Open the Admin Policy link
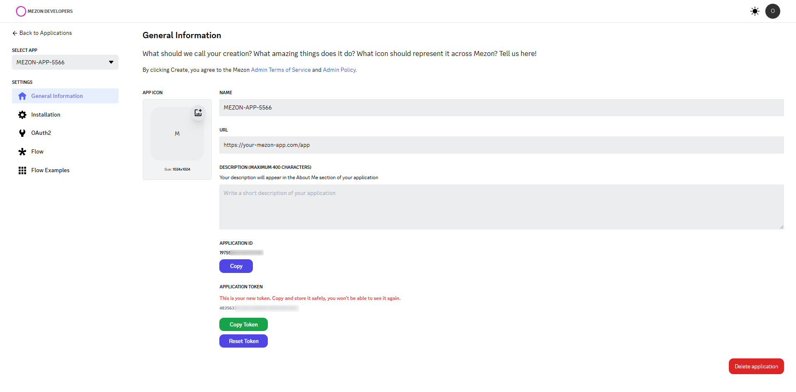Screen dimensions: 796x392 point(339,70)
